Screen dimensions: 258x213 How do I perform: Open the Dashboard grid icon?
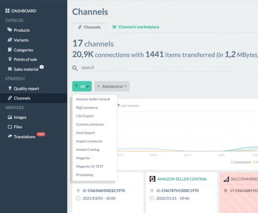[x=7, y=11]
